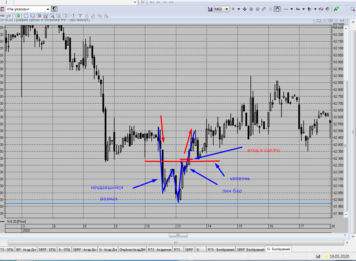Click the red-striped quotes table icon
Image resolution: width=356 pixels, height=261 pixels.
39,16
